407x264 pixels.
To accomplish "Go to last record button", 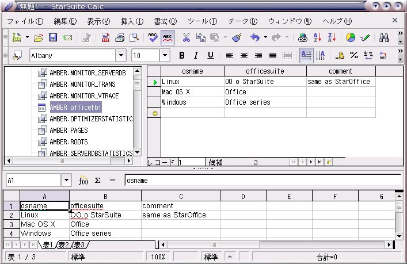I will [320, 162].
